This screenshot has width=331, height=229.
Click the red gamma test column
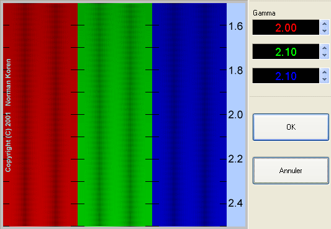40,115
